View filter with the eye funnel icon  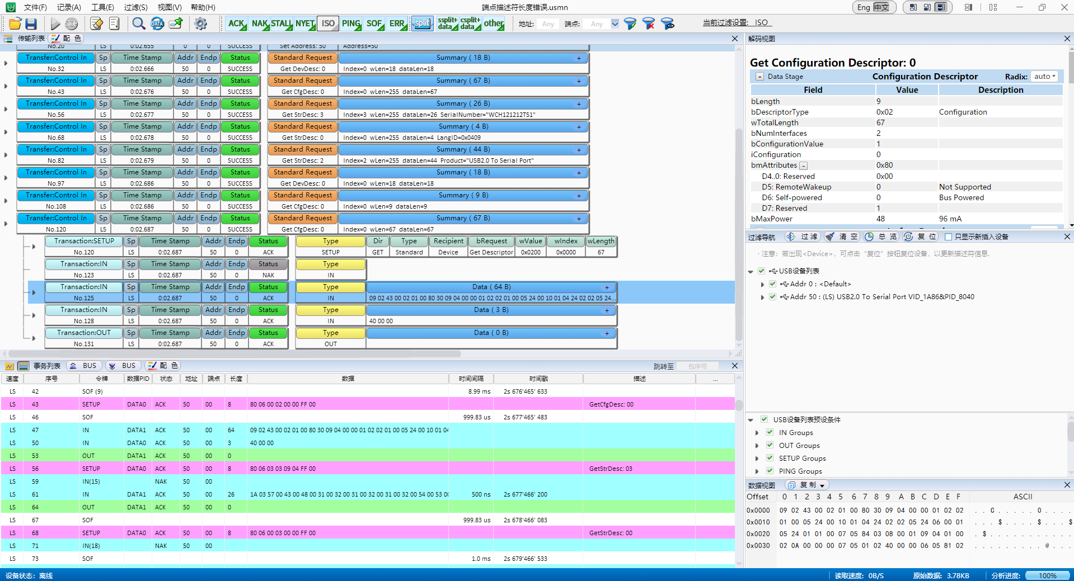(x=667, y=23)
